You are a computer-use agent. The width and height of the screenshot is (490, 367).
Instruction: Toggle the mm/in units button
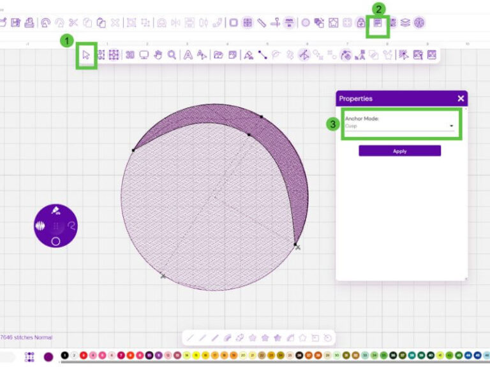click(290, 23)
